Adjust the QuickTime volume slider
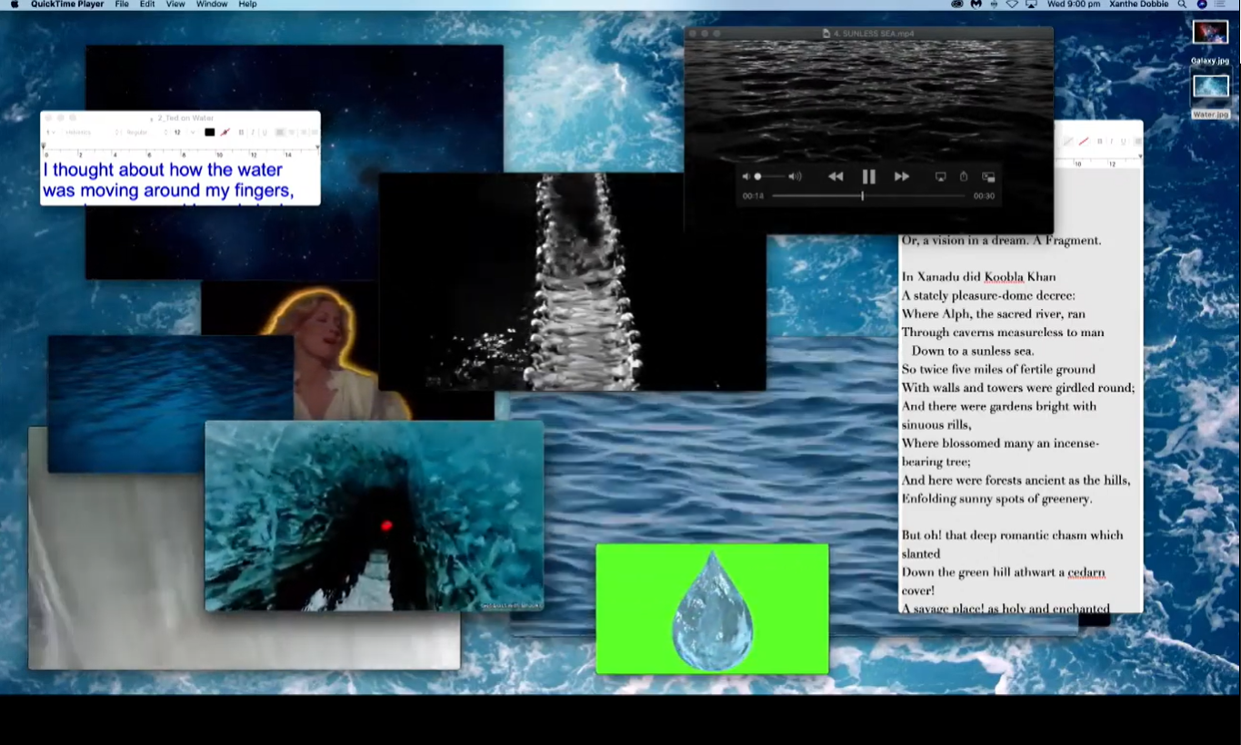 pyautogui.click(x=769, y=176)
